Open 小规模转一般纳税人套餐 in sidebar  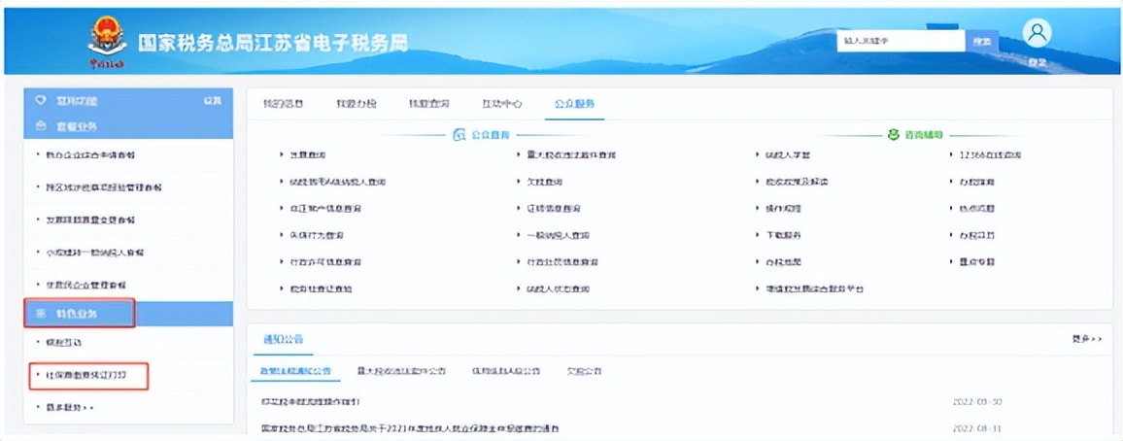[95, 253]
